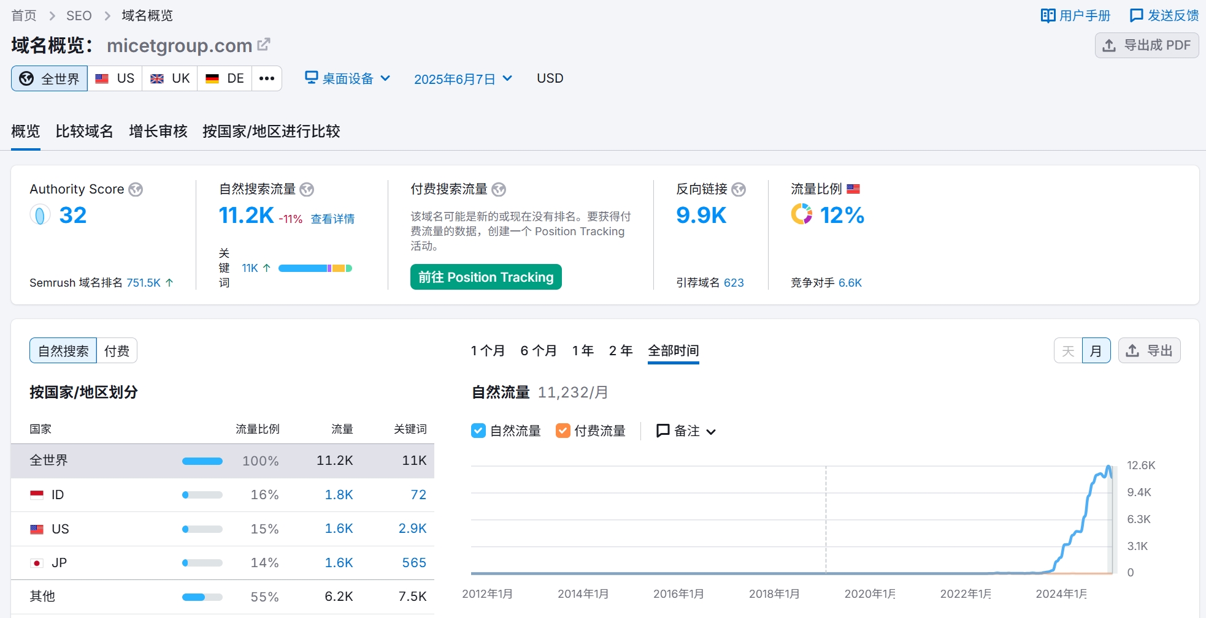Click the US flag beside 流量比例
Viewport: 1206px width, 618px height.
point(853,189)
